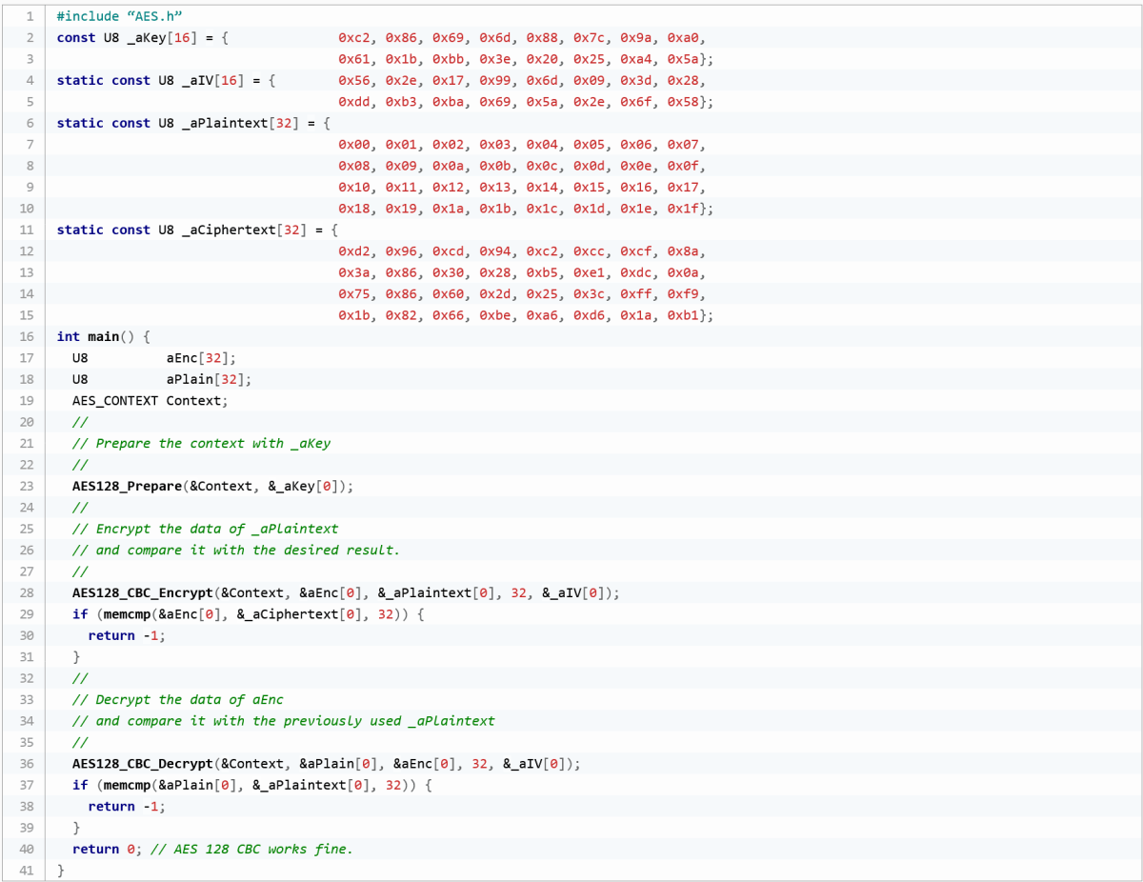Click line number 41 in the gutter
The width and height of the screenshot is (1143, 882).
[27, 871]
